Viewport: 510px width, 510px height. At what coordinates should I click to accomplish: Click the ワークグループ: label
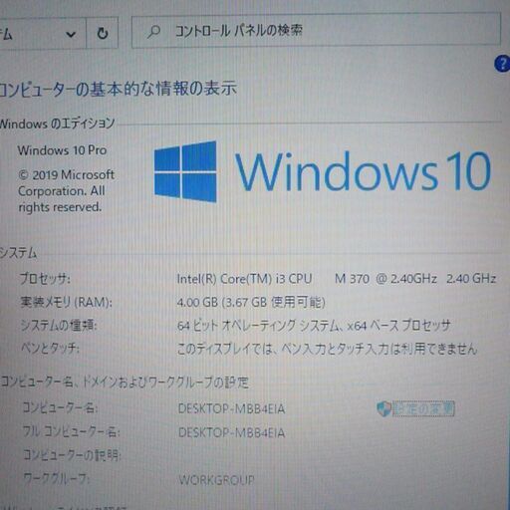pos(56,479)
